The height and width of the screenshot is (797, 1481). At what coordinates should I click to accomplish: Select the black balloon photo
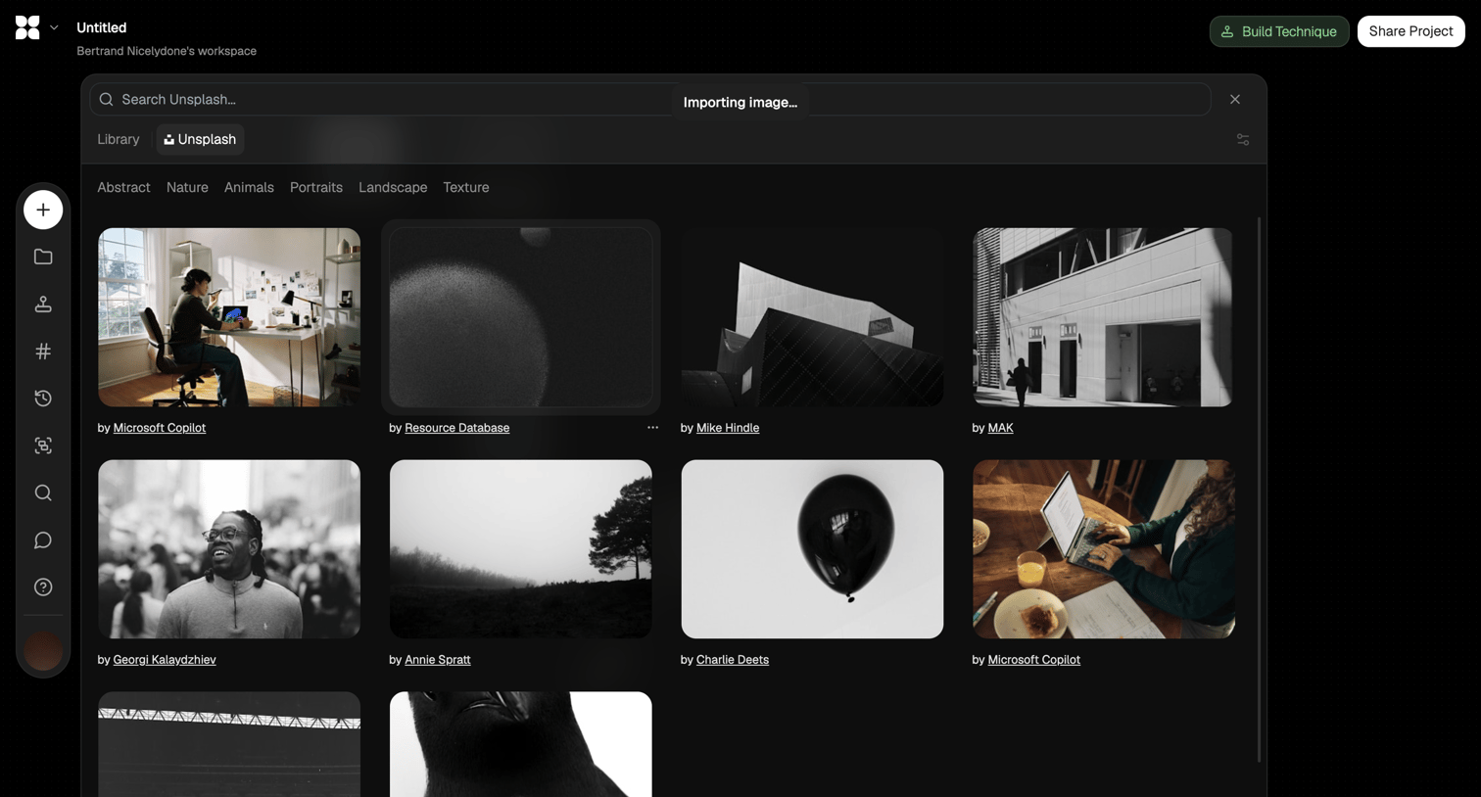[x=812, y=549]
